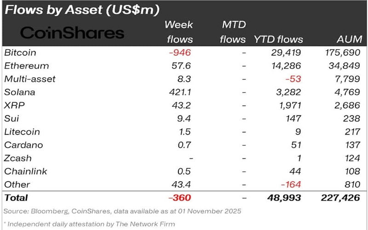Select the Zcash row label
The width and height of the screenshot is (368, 230).
pyautogui.click(x=18, y=158)
